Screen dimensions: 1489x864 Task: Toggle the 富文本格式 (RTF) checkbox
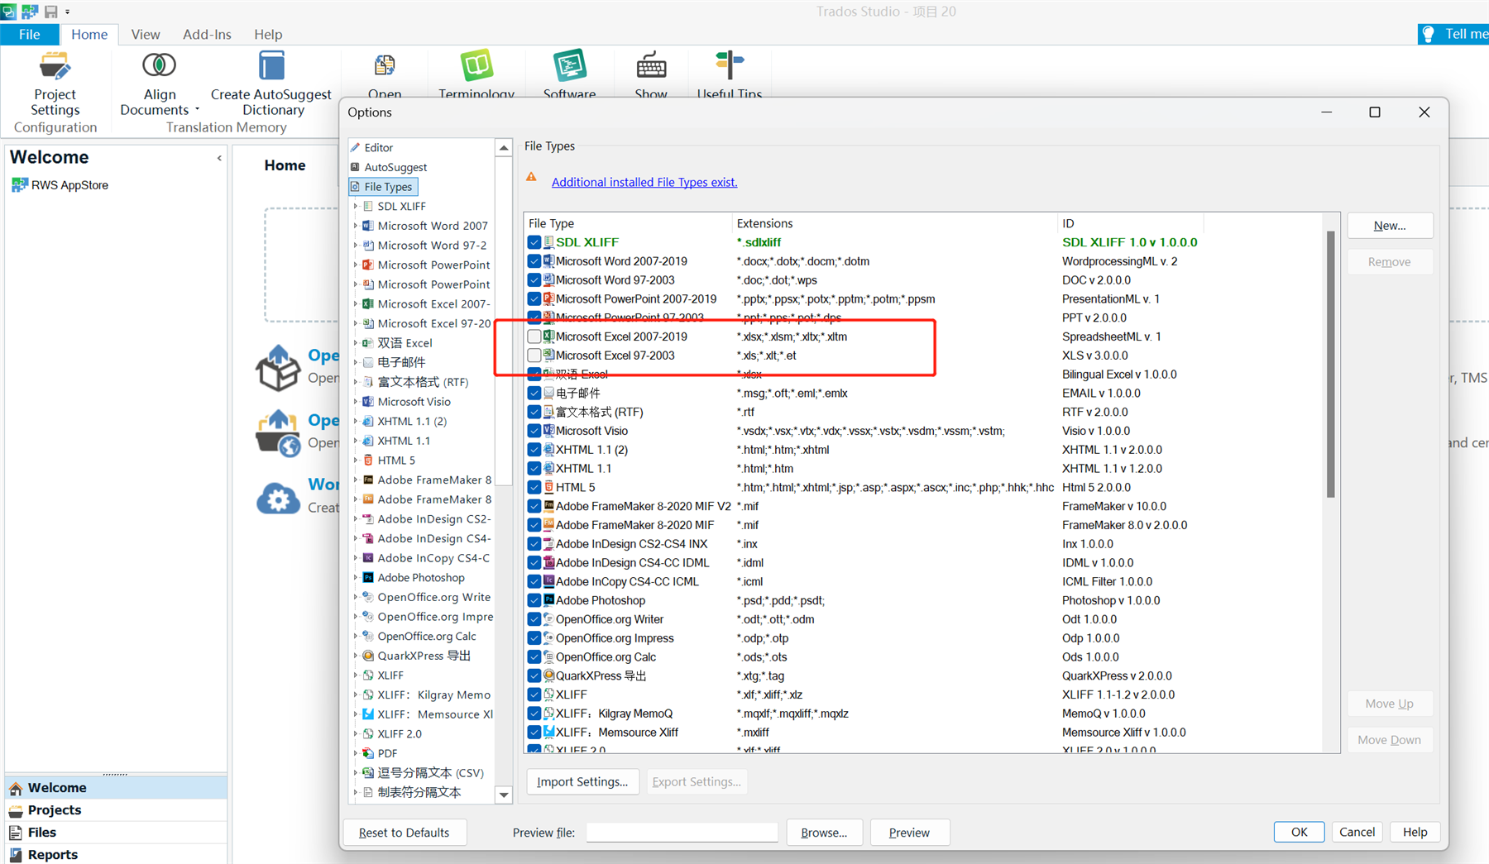point(534,412)
